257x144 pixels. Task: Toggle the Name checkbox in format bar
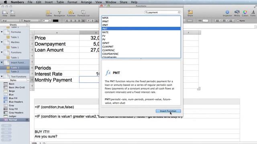tap(238, 21)
